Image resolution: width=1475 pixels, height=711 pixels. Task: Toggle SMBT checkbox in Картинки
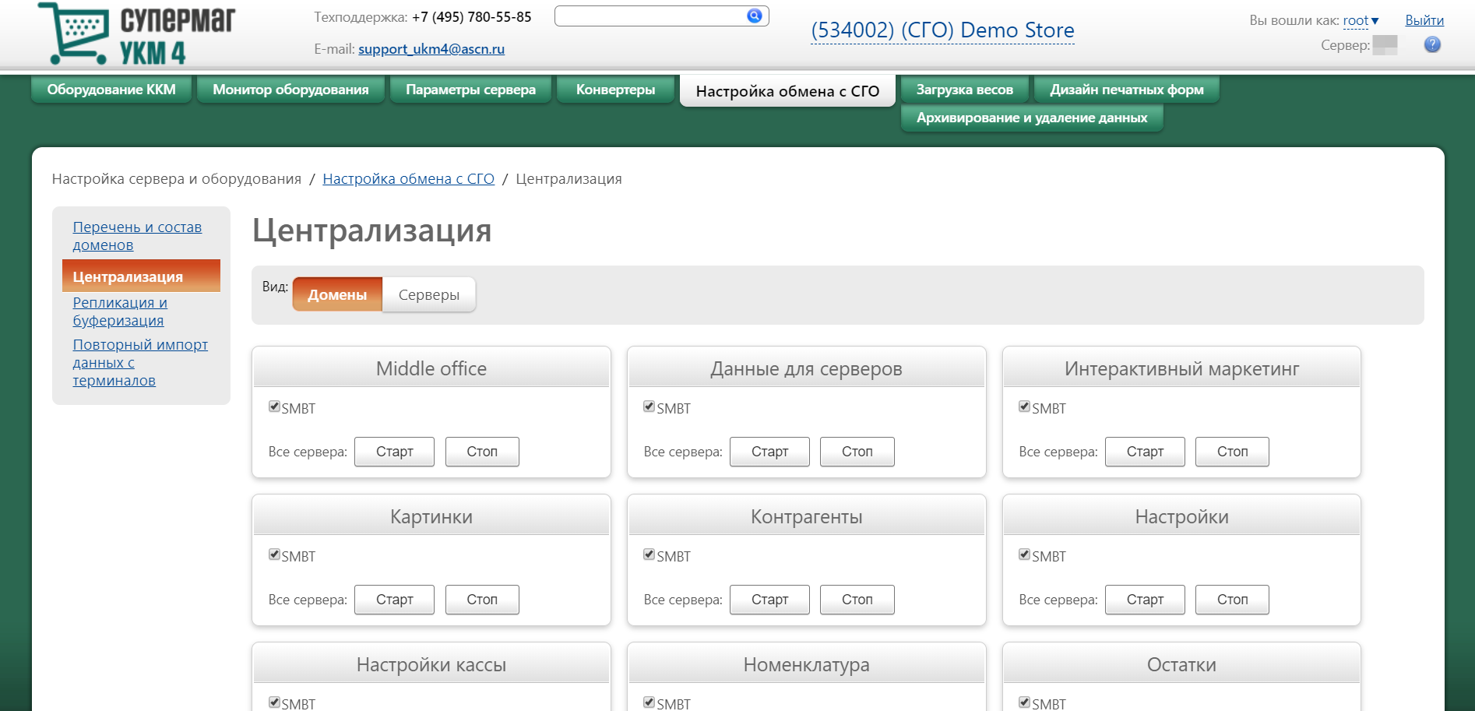[274, 554]
